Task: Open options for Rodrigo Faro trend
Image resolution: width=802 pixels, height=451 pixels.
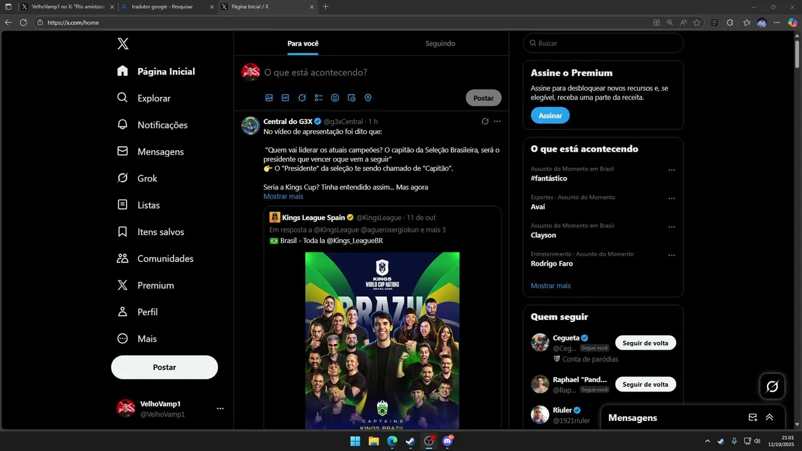Action: [672, 256]
